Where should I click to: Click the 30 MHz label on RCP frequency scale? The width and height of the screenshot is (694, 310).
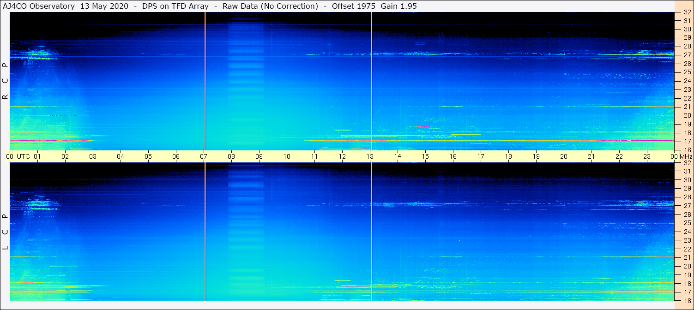tap(687, 29)
